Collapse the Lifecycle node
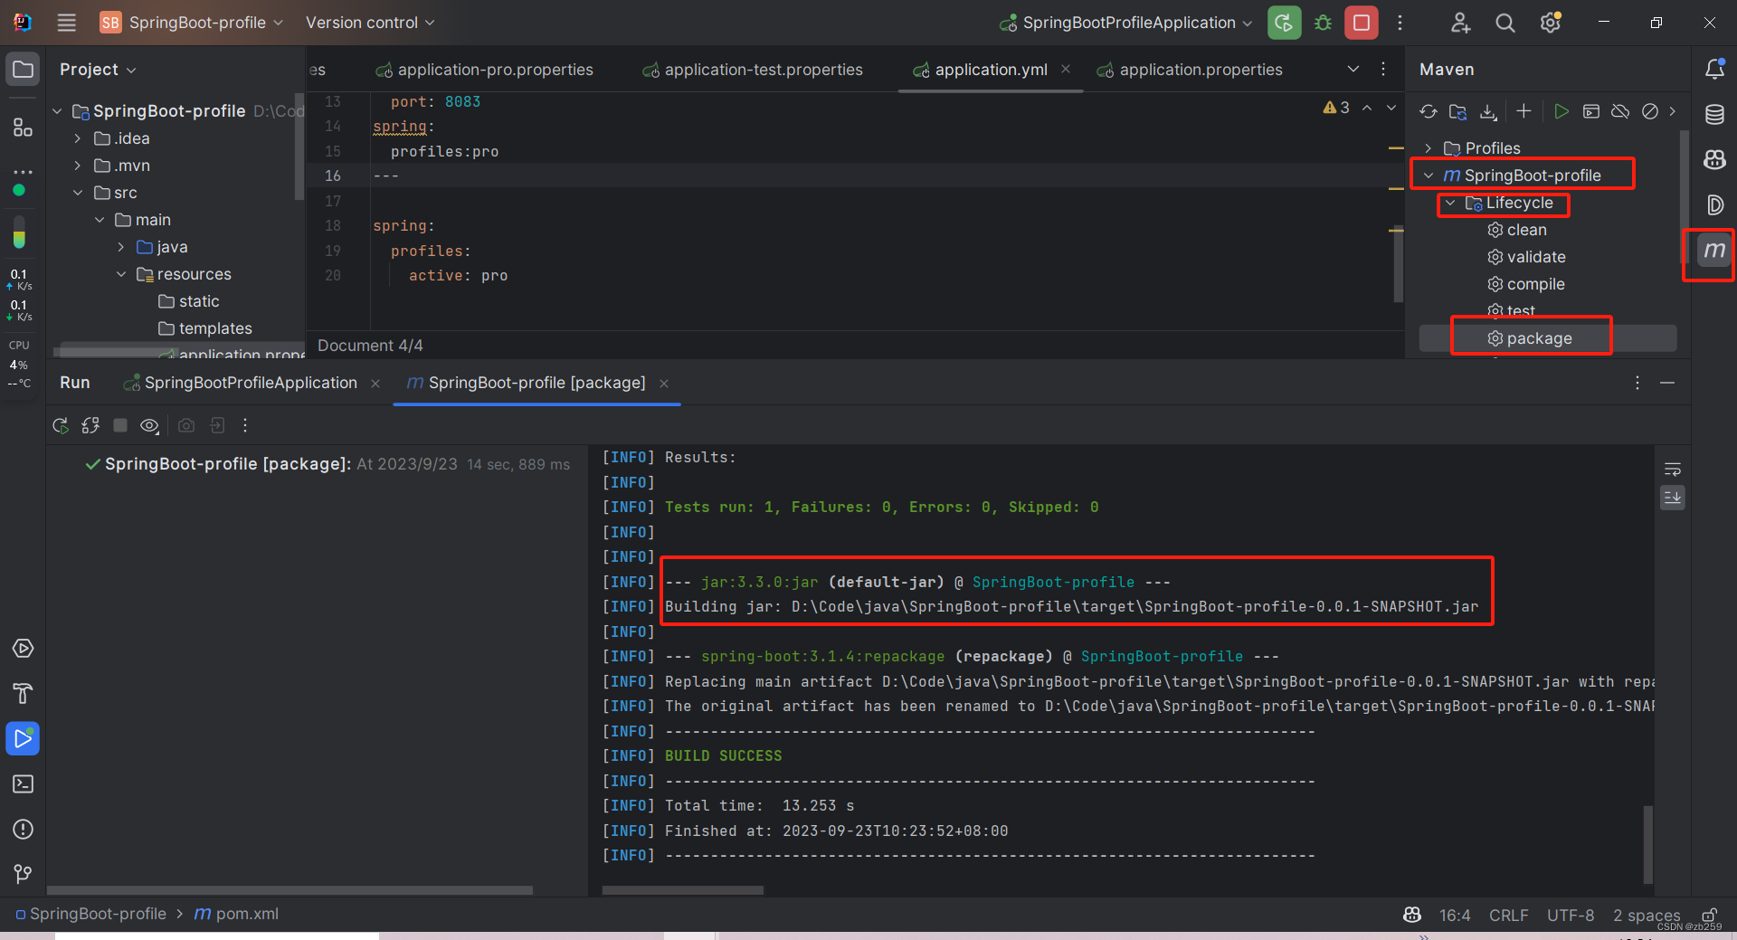The height and width of the screenshot is (940, 1737). point(1450,203)
